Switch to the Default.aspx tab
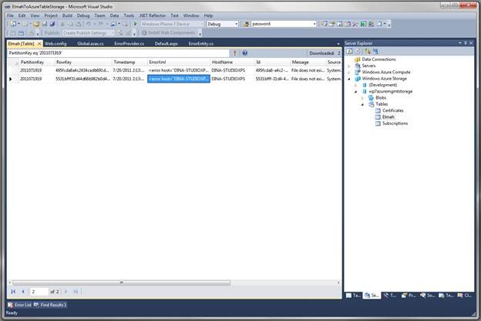 [166, 44]
